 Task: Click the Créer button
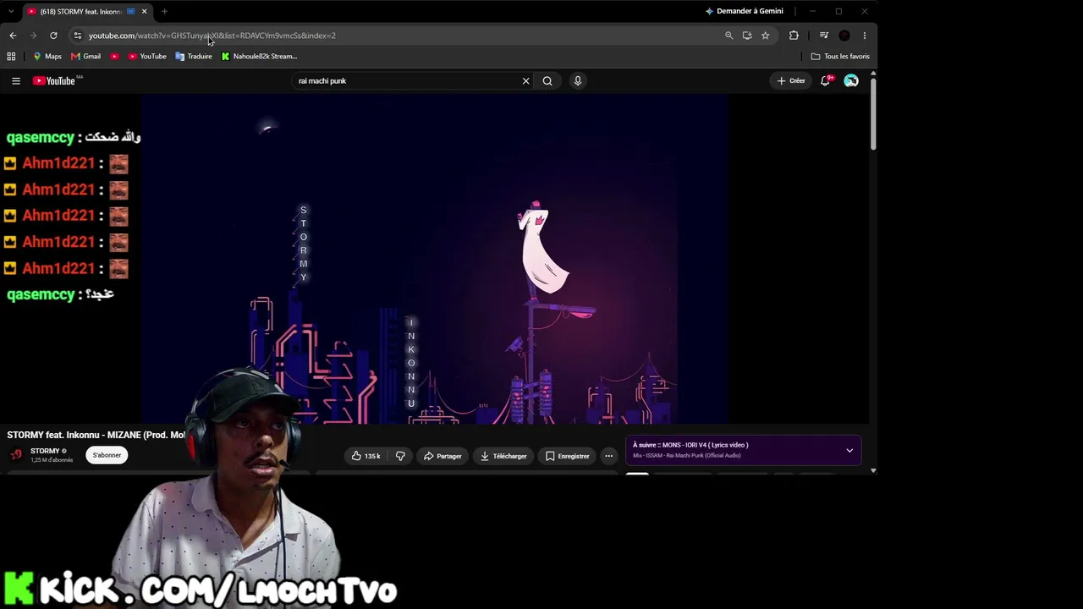[791, 81]
